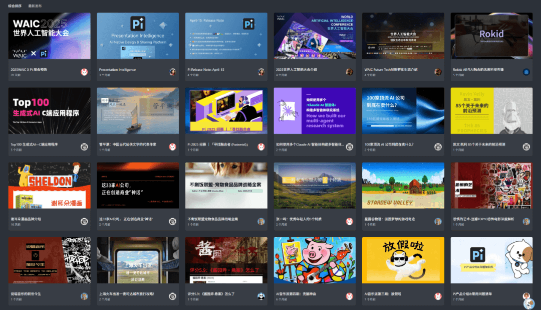541x310 pixels.
Task: Open author avatar on Presentation Intelligence card
Action: click(173, 72)
